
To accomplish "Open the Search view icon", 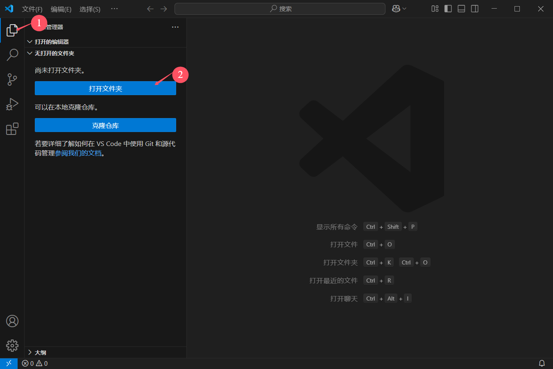I will [x=12, y=55].
